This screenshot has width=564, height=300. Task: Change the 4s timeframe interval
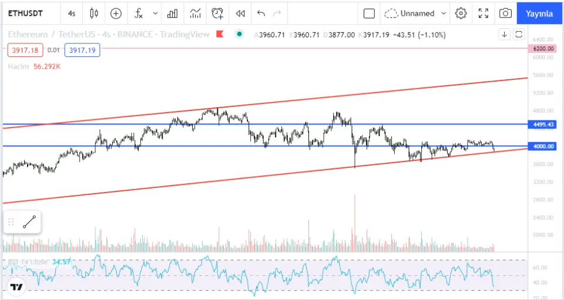(x=72, y=13)
